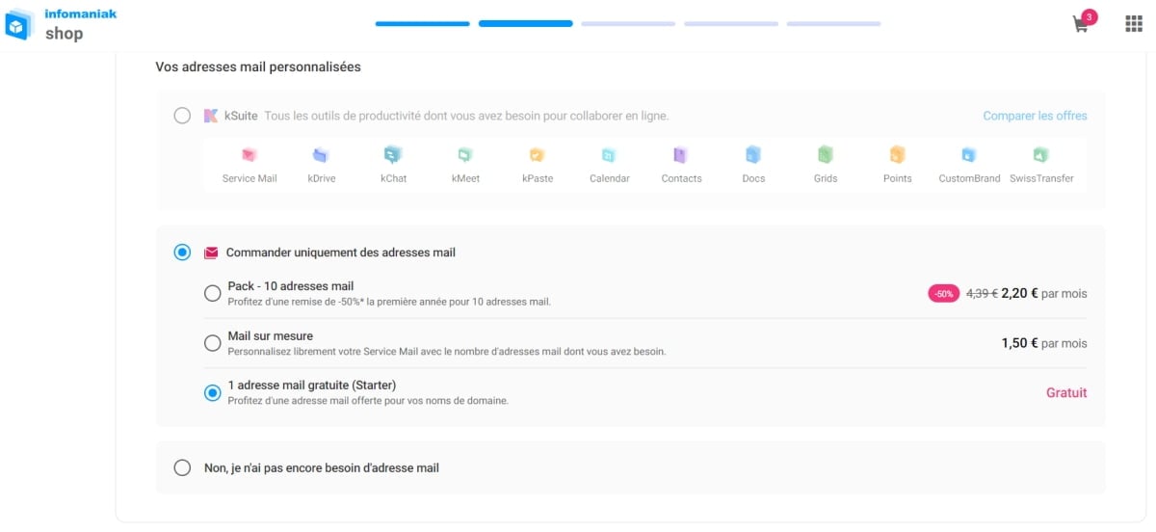Click the second progress step bar
This screenshot has height=532, width=1156.
526,24
